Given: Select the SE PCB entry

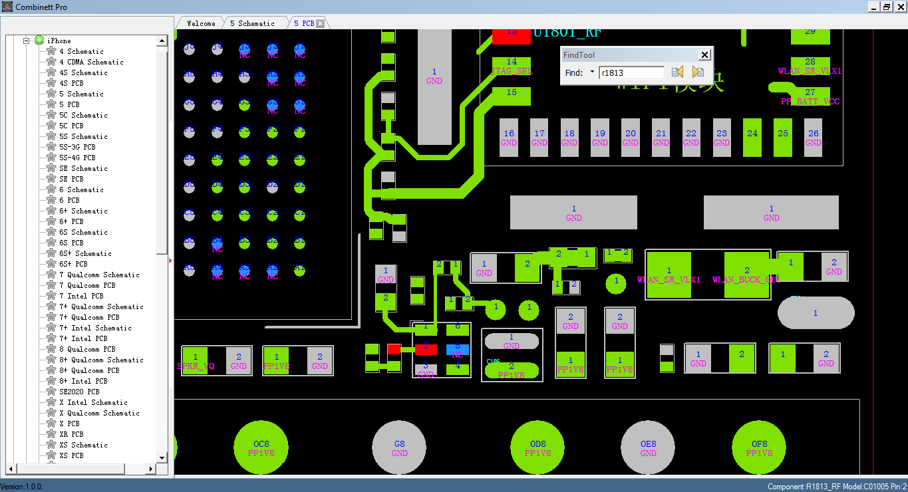Looking at the screenshot, I should (x=71, y=179).
